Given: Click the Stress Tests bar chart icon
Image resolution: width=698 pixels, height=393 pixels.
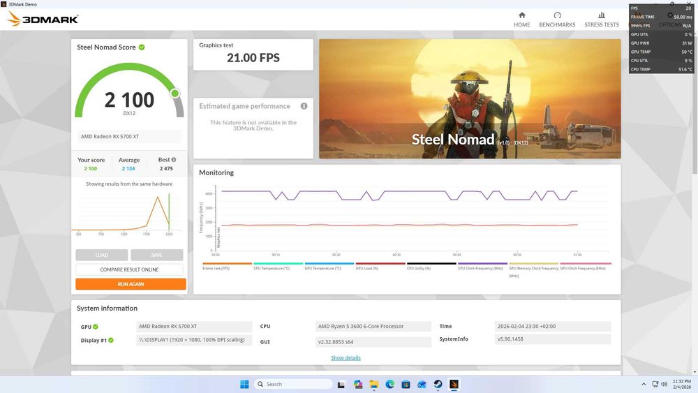Looking at the screenshot, I should (602, 15).
